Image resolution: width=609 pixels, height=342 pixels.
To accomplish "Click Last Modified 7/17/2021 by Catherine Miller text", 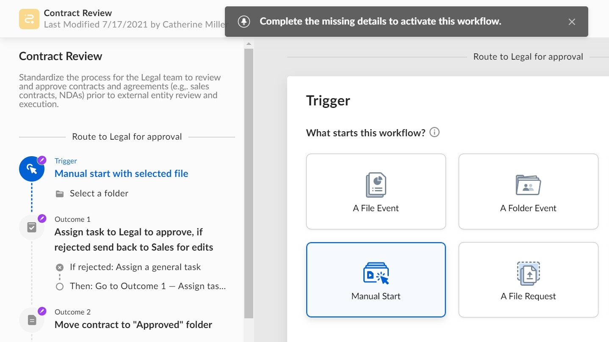I will [x=136, y=25].
